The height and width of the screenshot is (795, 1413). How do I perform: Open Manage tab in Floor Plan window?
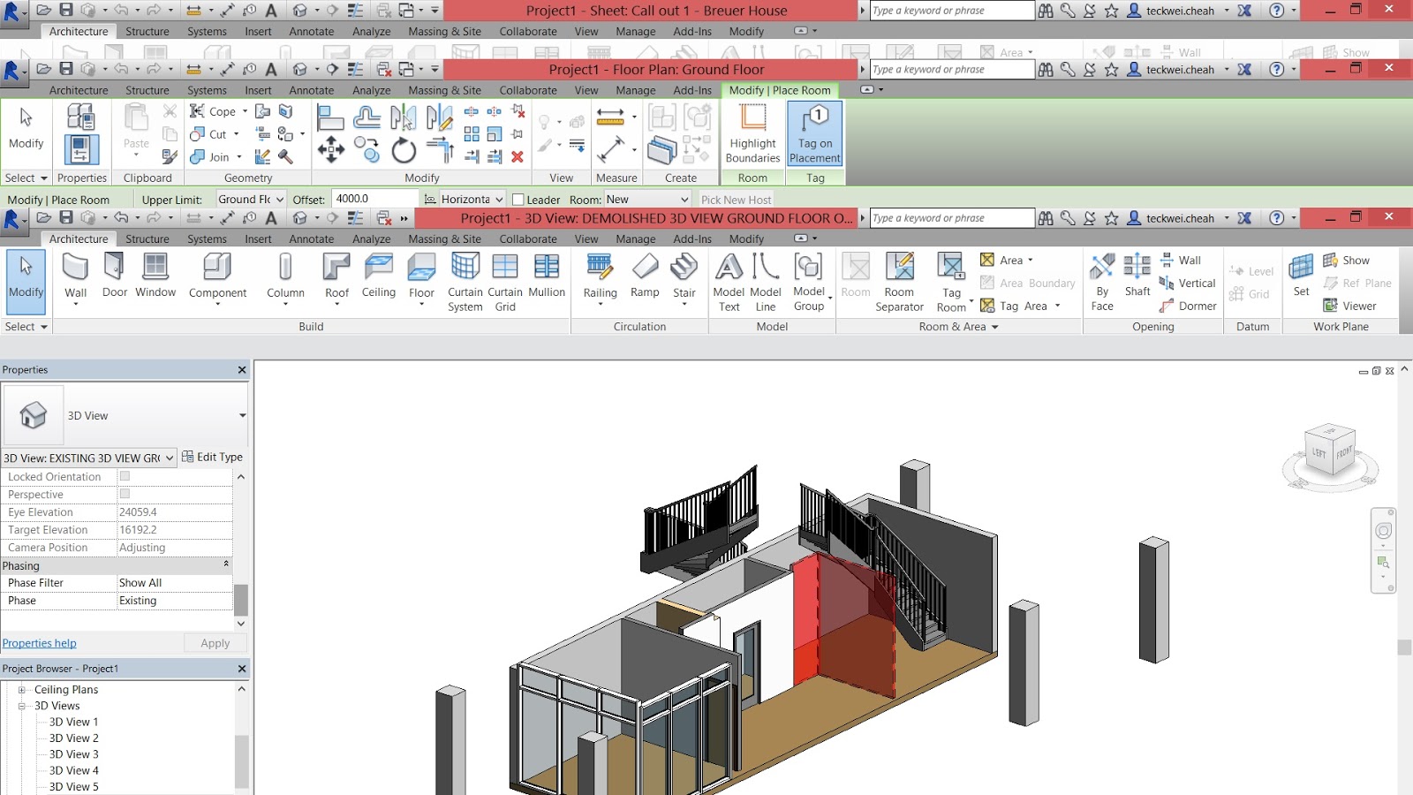[x=636, y=90]
